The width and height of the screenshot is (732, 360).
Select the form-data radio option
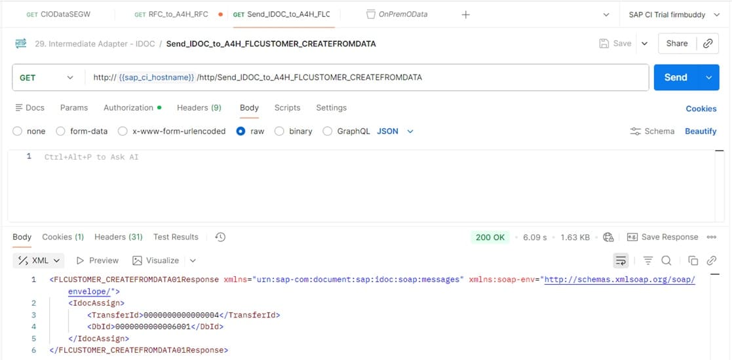pyautogui.click(x=61, y=131)
